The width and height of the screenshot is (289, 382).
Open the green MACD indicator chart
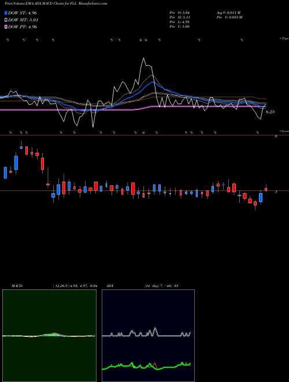coord(49,336)
